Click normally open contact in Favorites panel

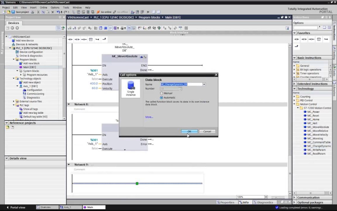click(x=297, y=39)
